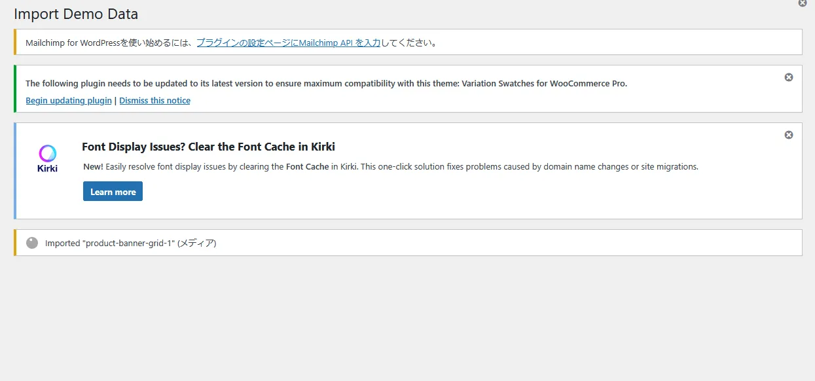Click the close icon at page top-right corner
The height and width of the screenshot is (381, 815).
tap(803, 3)
